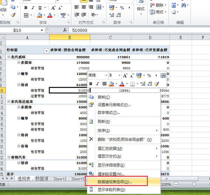Screen dimensions: 210x195
Task: Select 数据透视表选项 from context menu
Action: click(x=115, y=182)
